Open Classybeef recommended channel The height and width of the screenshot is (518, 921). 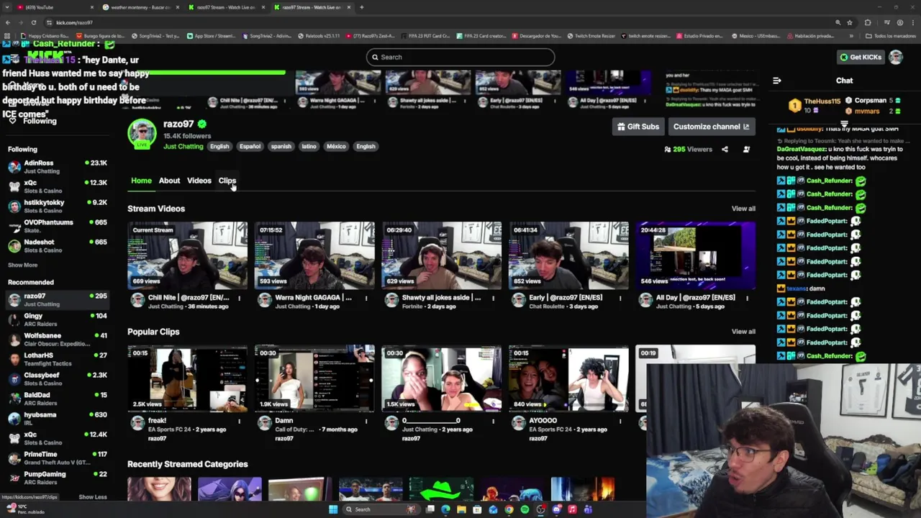pyautogui.click(x=58, y=379)
